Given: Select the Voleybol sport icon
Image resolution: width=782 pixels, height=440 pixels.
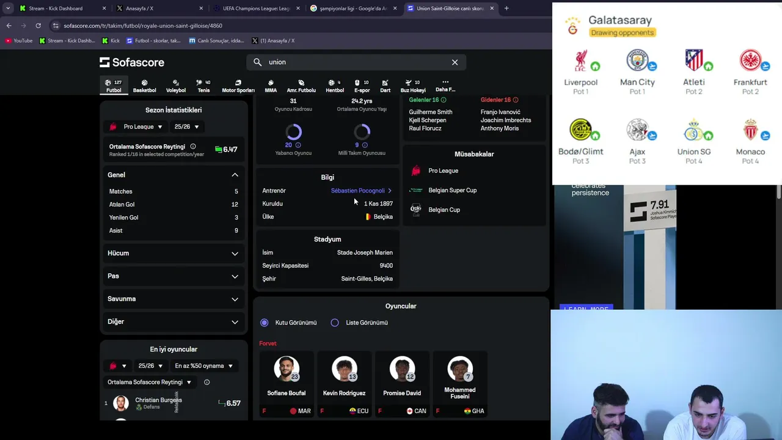Looking at the screenshot, I should click(x=176, y=86).
